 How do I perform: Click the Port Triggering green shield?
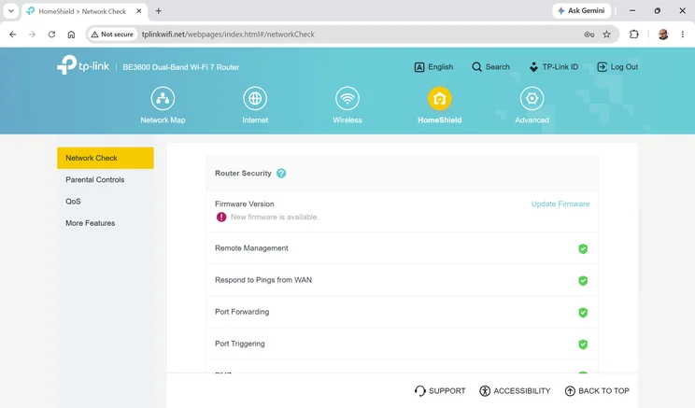point(583,345)
